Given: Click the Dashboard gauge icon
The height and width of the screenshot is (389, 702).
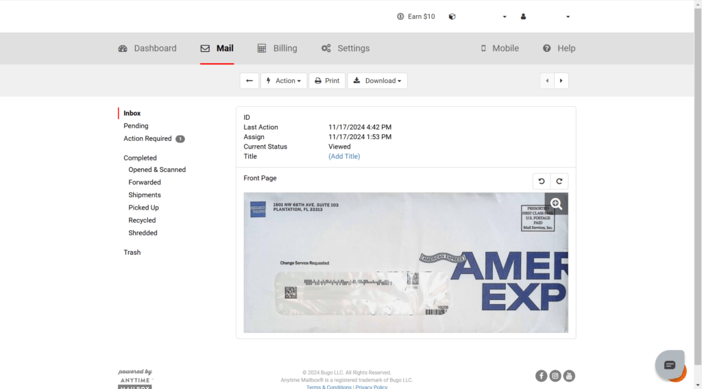Looking at the screenshot, I should coord(123,49).
